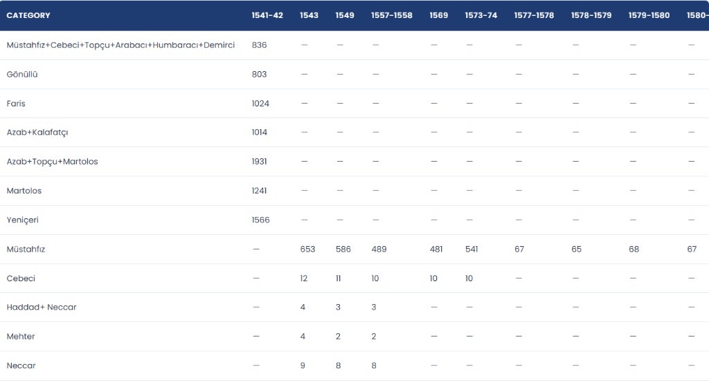Click the value 836
The height and width of the screenshot is (387, 709).
259,45
